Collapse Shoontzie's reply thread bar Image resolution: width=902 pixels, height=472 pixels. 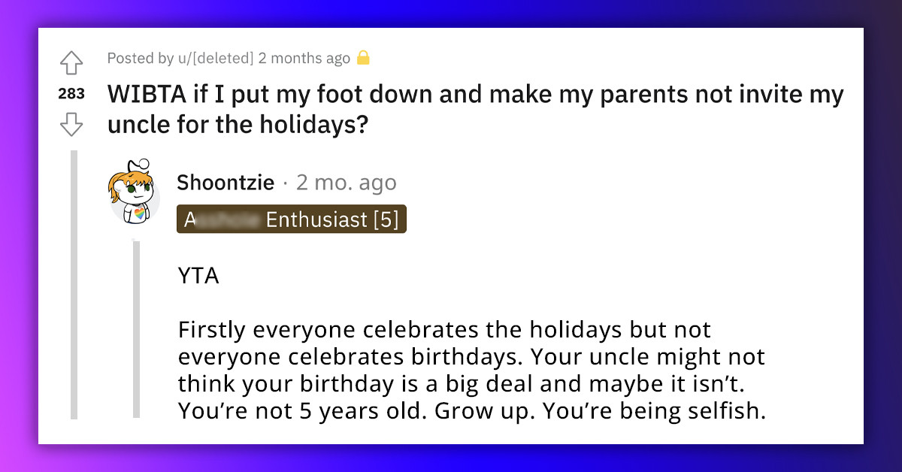(x=137, y=331)
